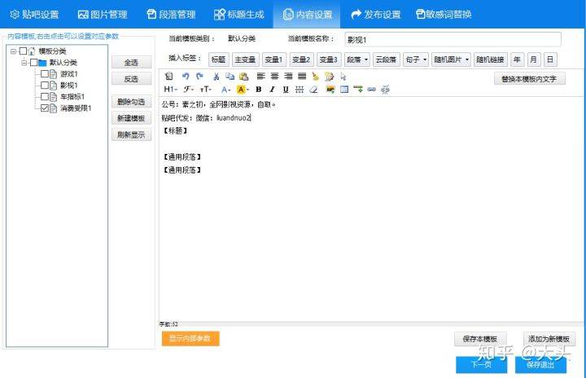Click the broom clear-format icon
This screenshot has width=586, height=378.
coord(316,77)
